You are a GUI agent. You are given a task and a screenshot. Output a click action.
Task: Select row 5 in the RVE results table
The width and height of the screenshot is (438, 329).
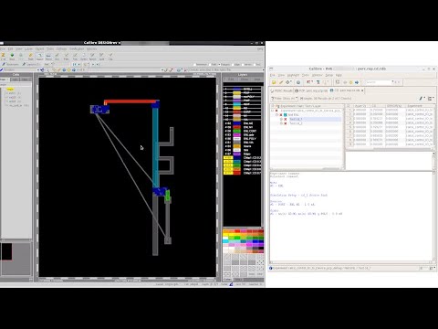click(x=391, y=127)
